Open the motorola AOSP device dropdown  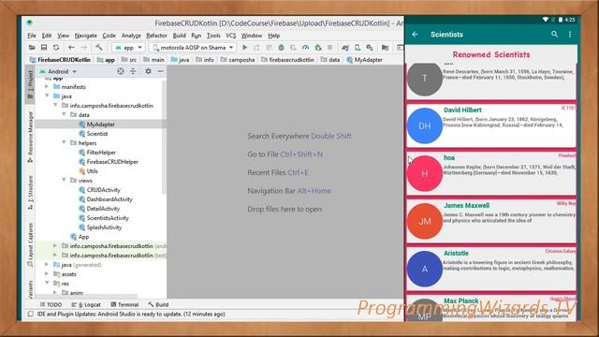[193, 48]
